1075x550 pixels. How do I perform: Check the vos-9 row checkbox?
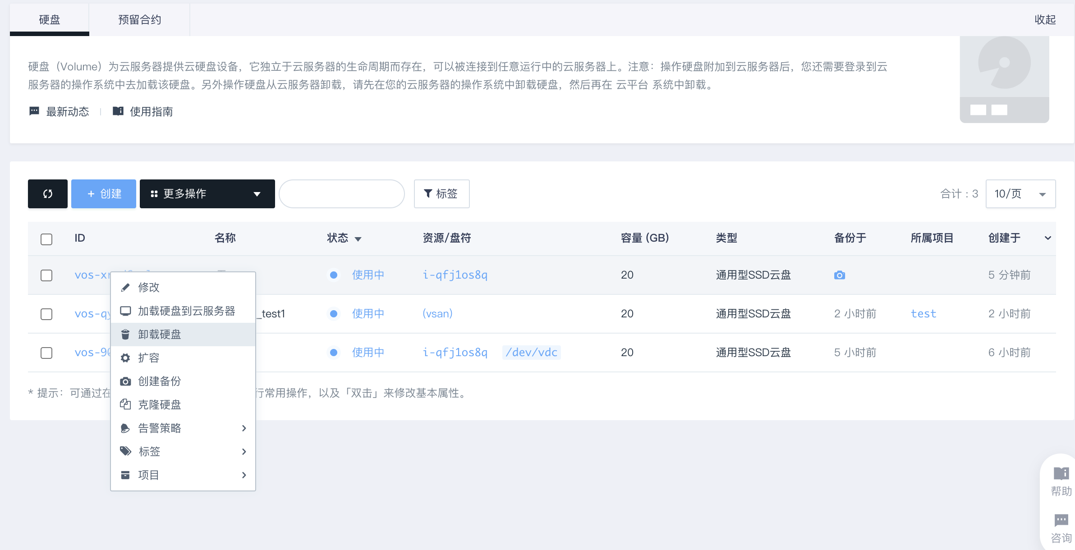46,353
